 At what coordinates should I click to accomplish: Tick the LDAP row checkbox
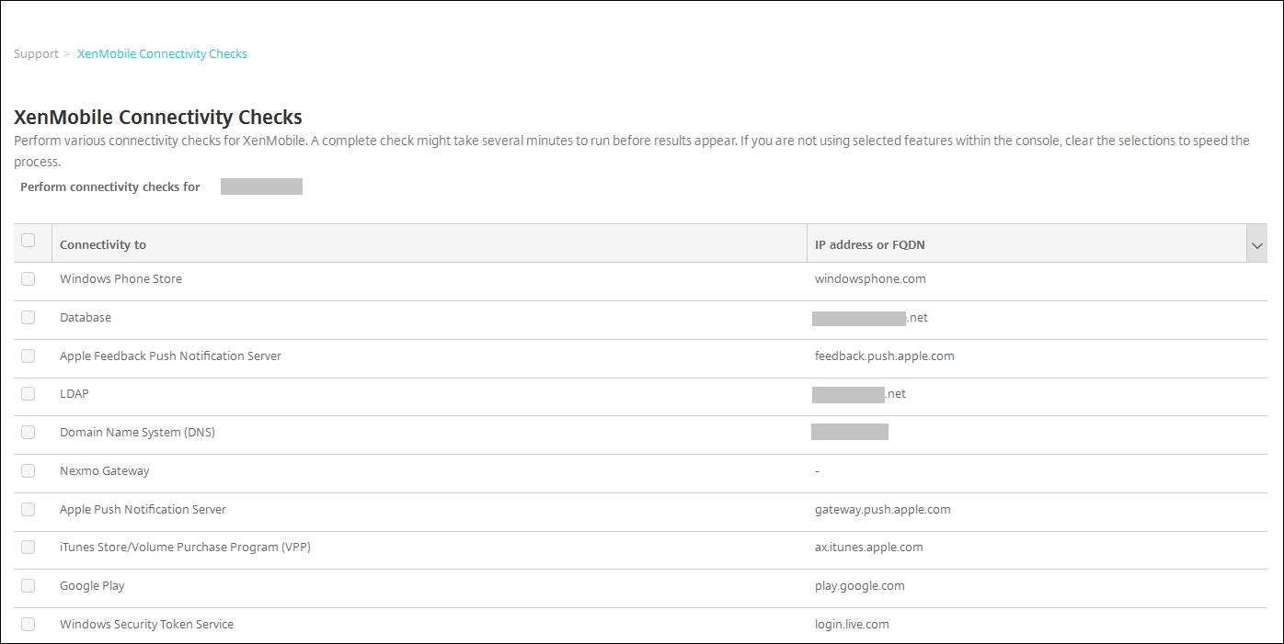pyautogui.click(x=29, y=394)
